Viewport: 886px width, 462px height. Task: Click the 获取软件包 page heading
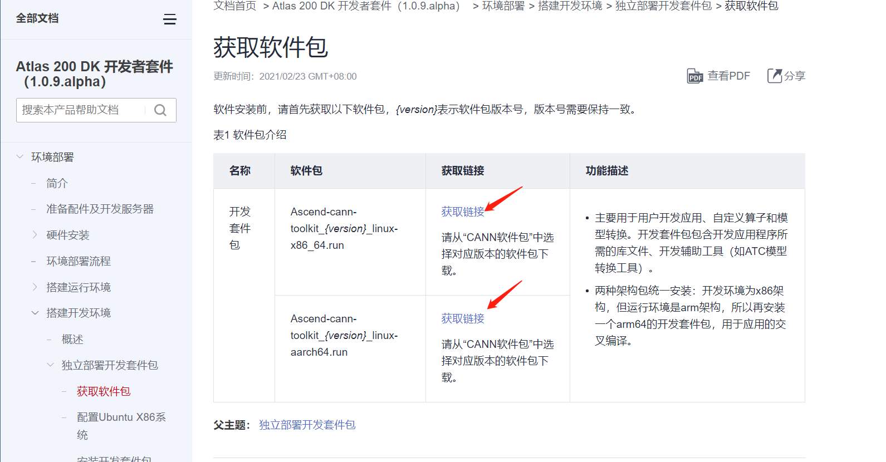coord(271,47)
